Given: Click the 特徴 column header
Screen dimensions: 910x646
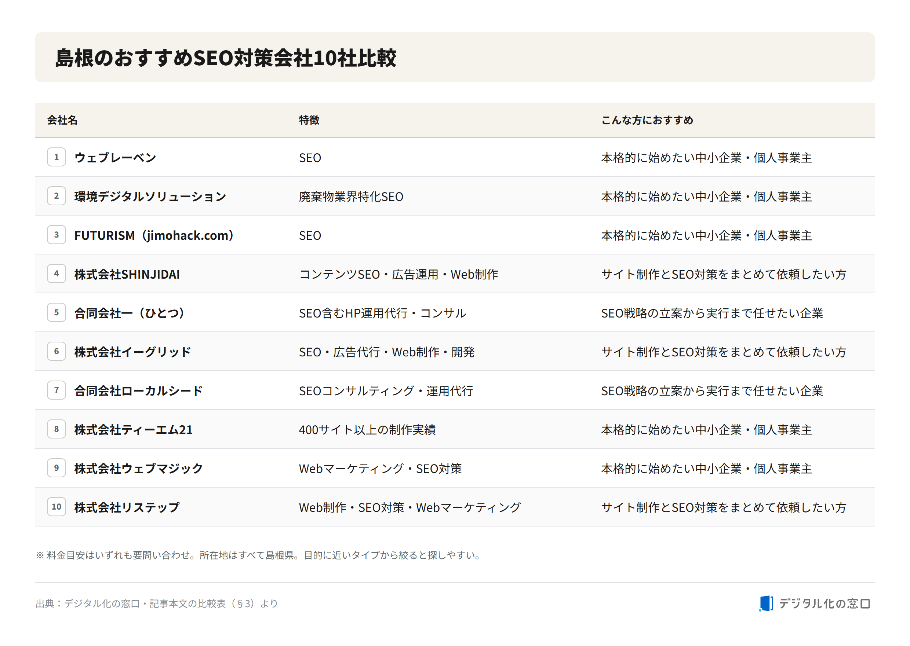Looking at the screenshot, I should pos(309,120).
